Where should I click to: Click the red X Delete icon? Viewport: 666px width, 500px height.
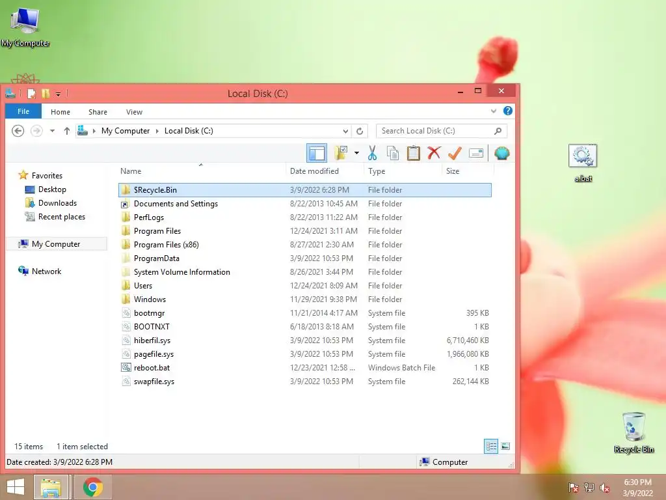(434, 153)
